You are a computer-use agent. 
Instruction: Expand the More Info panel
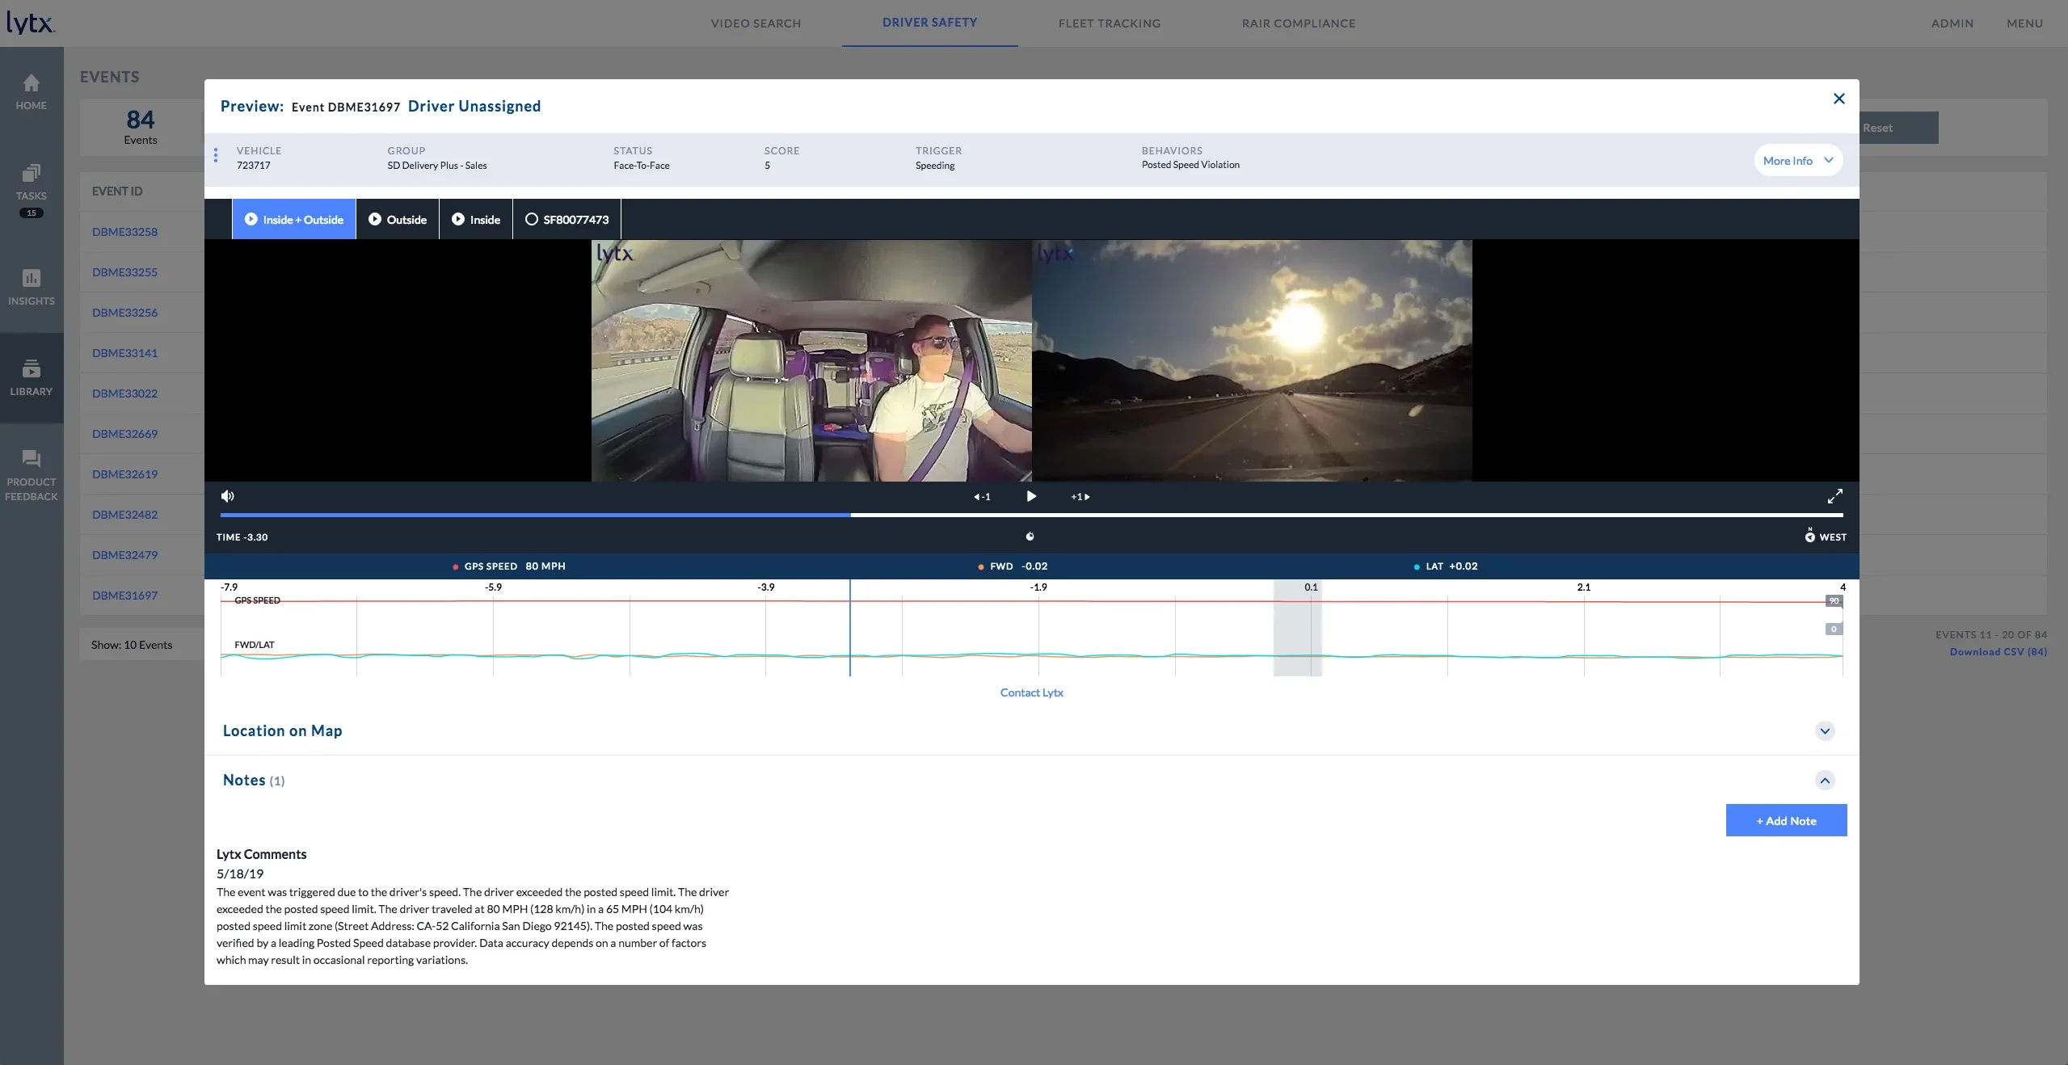coord(1796,160)
